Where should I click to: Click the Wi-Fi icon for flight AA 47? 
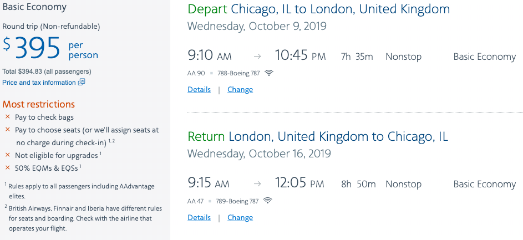pos(269,200)
